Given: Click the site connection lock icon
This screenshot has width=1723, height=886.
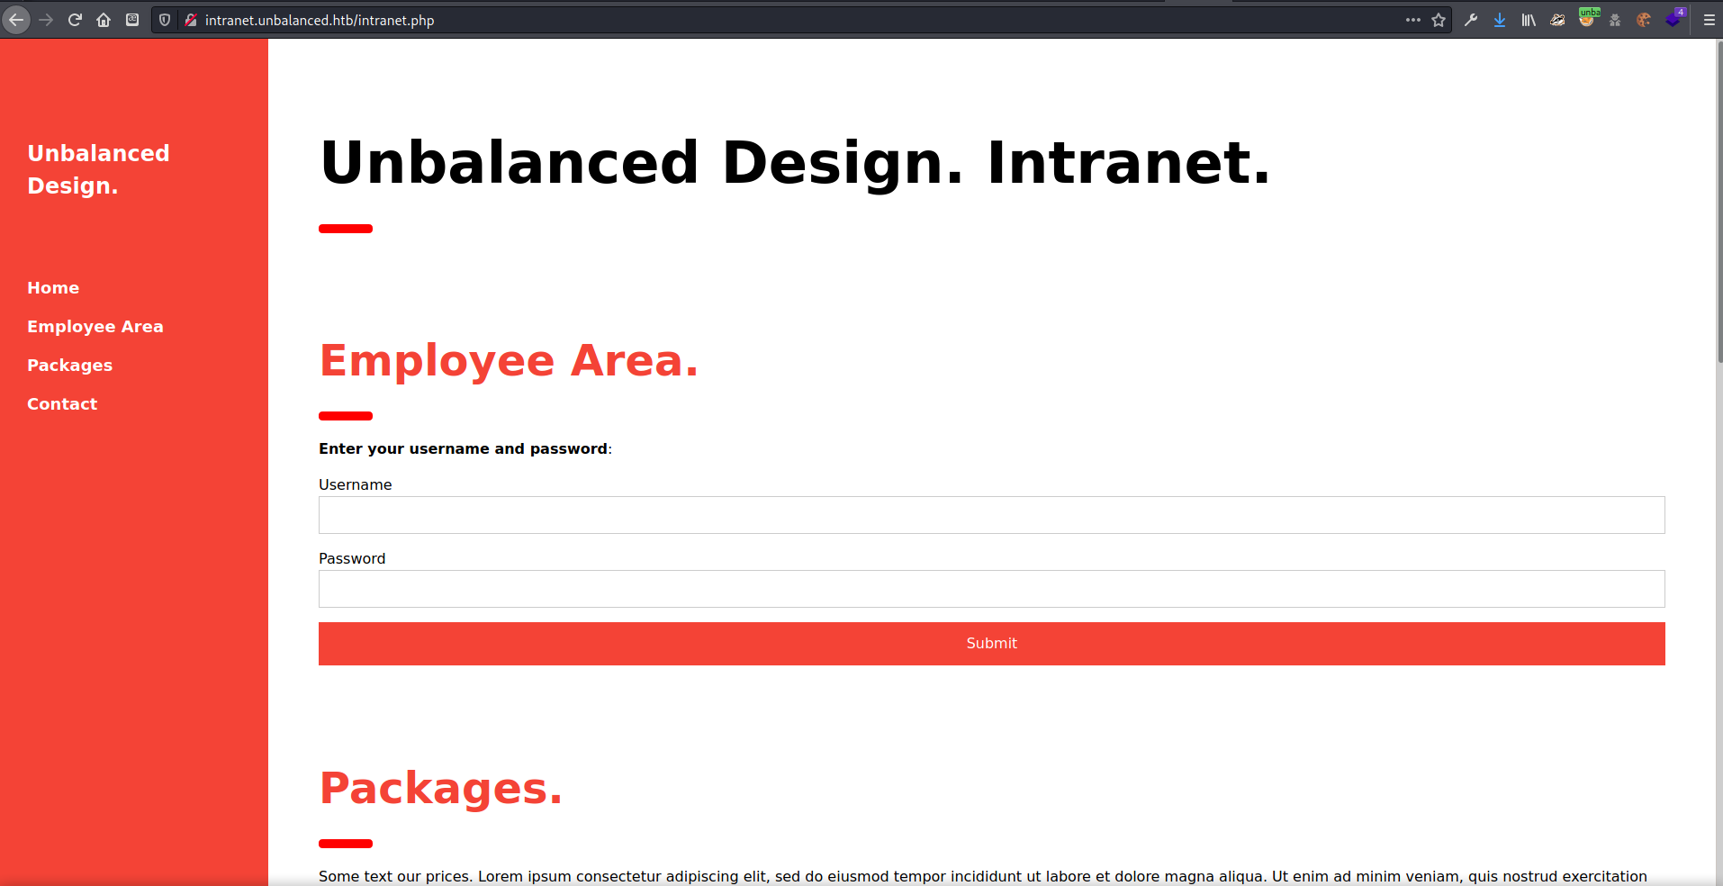Looking at the screenshot, I should click(x=190, y=20).
